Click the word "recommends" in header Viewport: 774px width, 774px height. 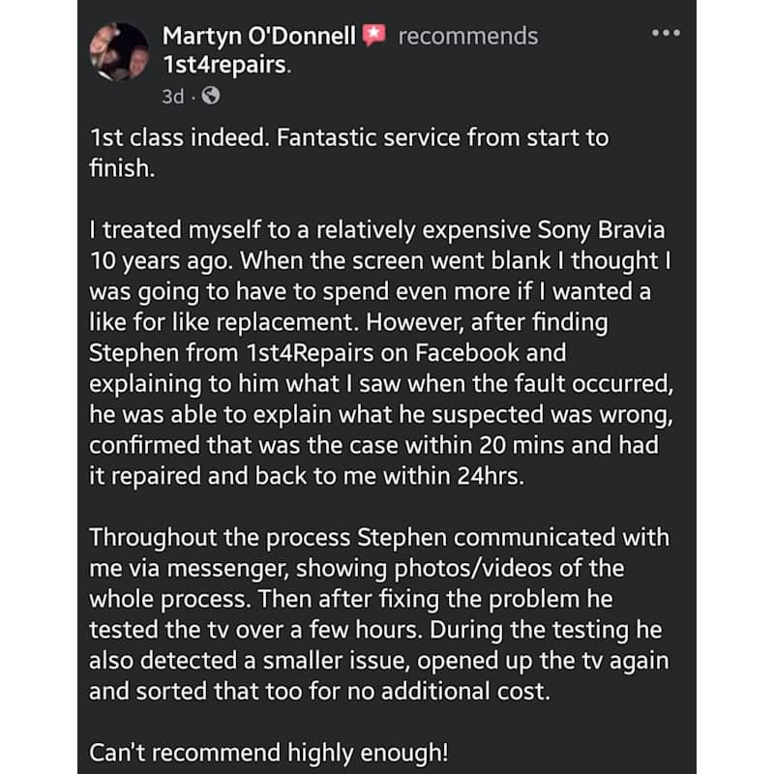point(467,37)
